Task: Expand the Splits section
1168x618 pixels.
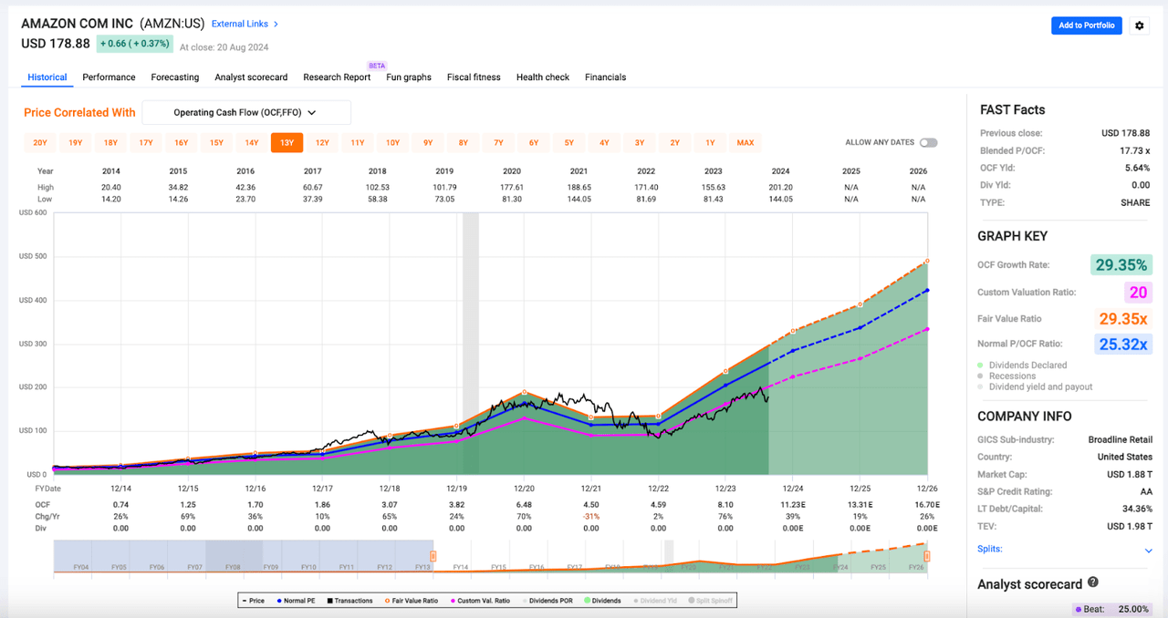Action: pos(1148,550)
